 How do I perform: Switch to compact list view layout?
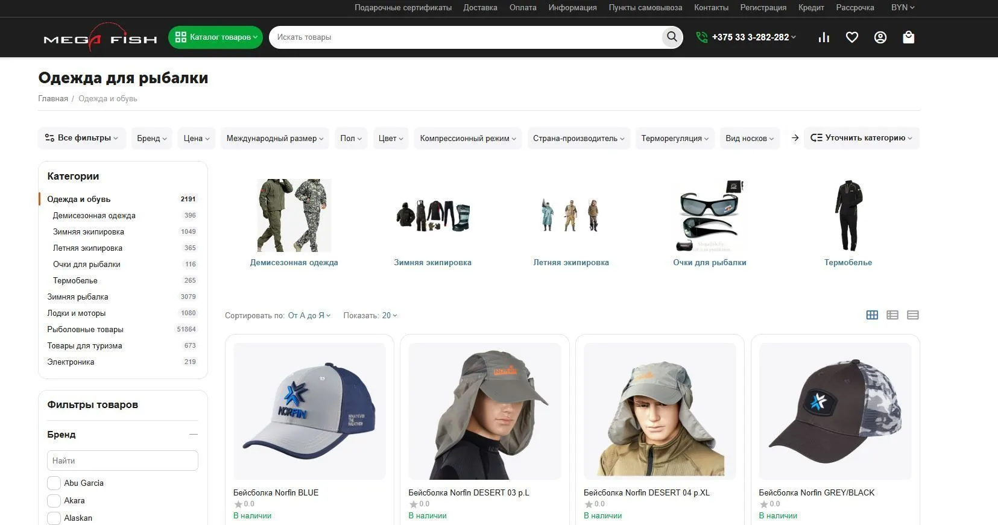(912, 315)
